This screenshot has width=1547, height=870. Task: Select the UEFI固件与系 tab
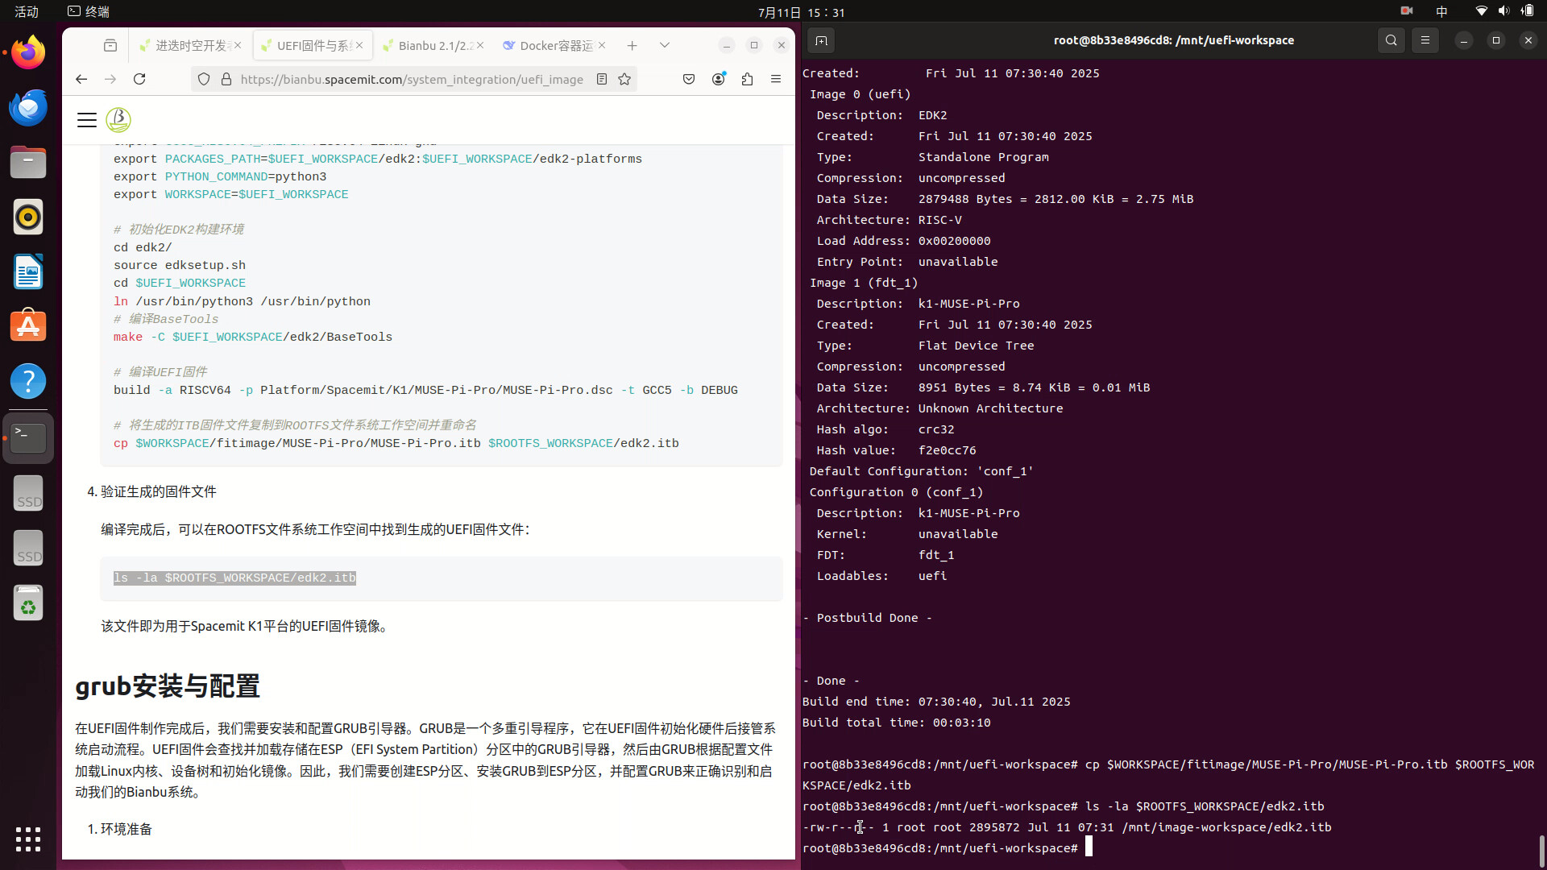312,45
